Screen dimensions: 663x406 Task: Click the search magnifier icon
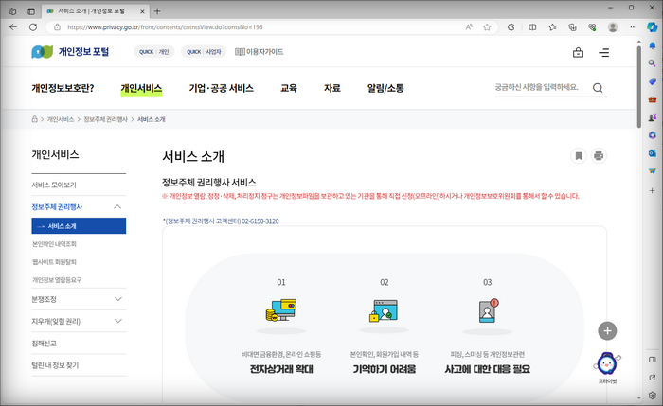coord(598,88)
